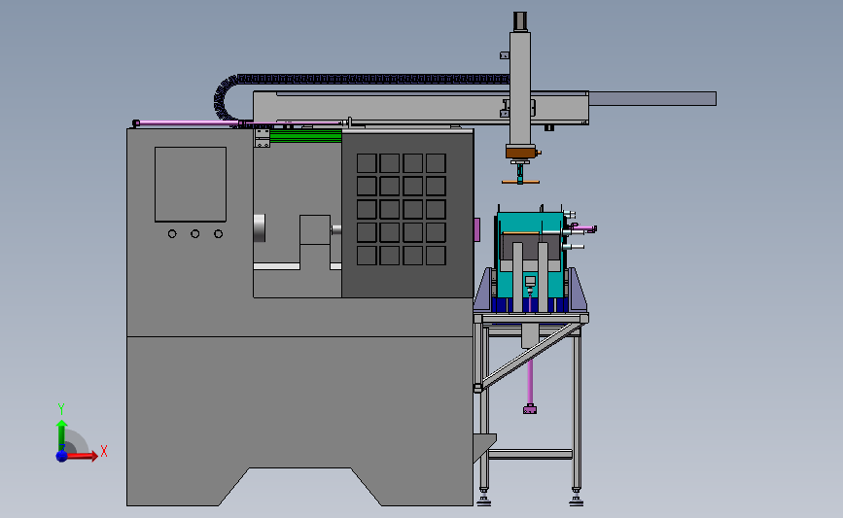843x518 pixels.
Task: Click the X label of the coordinate triad
Action: point(104,451)
